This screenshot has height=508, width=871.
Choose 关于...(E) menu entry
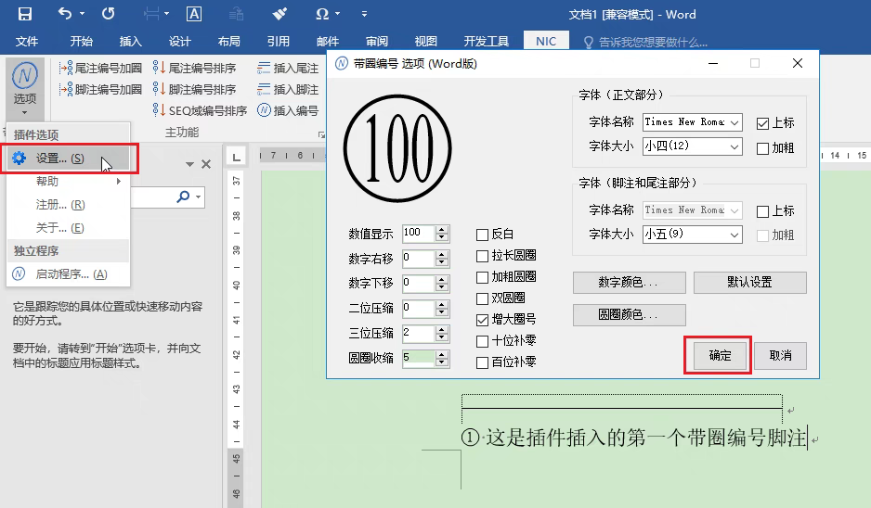[x=69, y=228]
